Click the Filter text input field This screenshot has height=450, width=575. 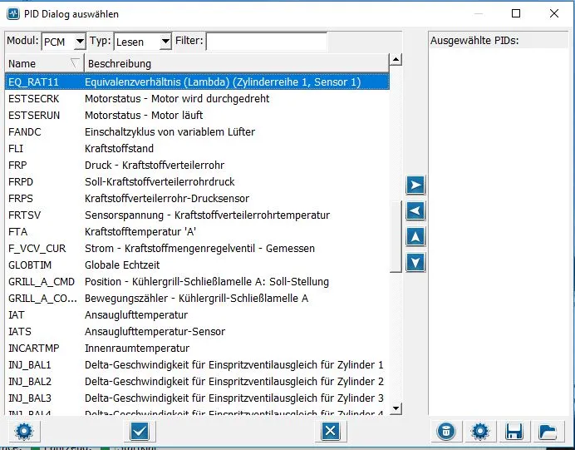pos(266,41)
